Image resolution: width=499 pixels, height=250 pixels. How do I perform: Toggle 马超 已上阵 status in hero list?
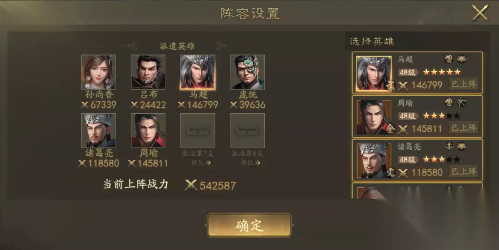tap(464, 84)
